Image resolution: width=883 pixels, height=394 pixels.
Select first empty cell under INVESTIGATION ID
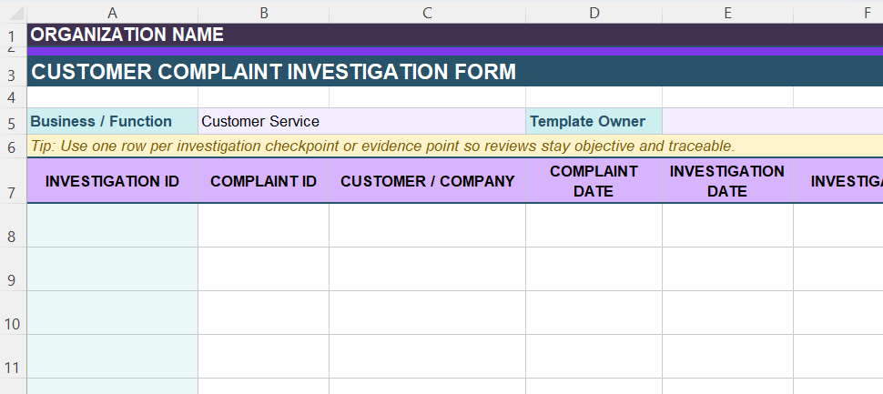112,226
